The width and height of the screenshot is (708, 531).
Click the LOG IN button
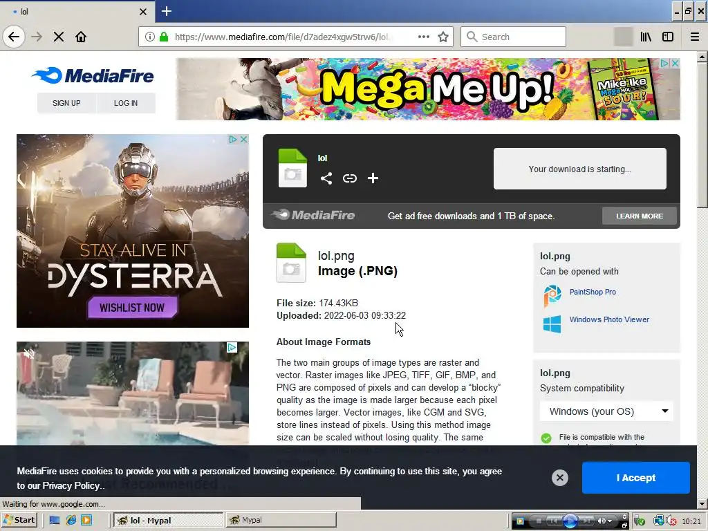(126, 103)
